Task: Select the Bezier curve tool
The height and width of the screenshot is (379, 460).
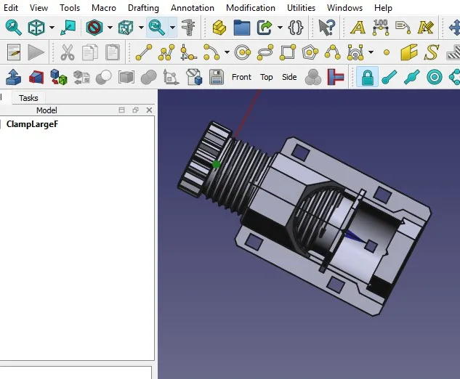Action: tap(355, 52)
